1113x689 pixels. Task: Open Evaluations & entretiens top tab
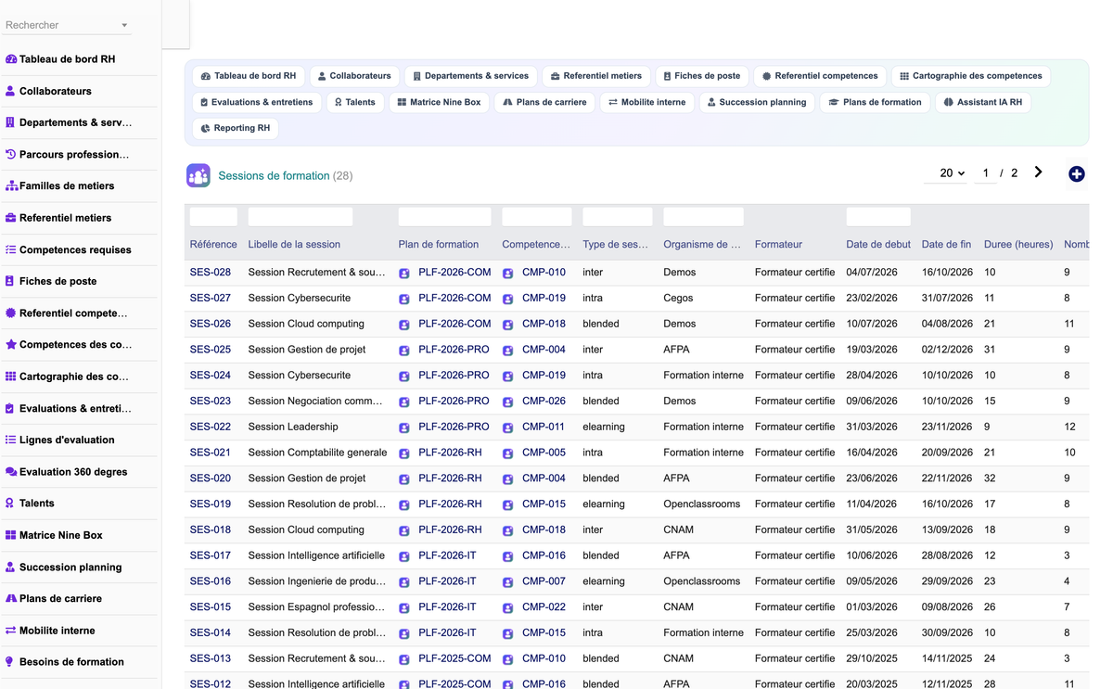[257, 102]
